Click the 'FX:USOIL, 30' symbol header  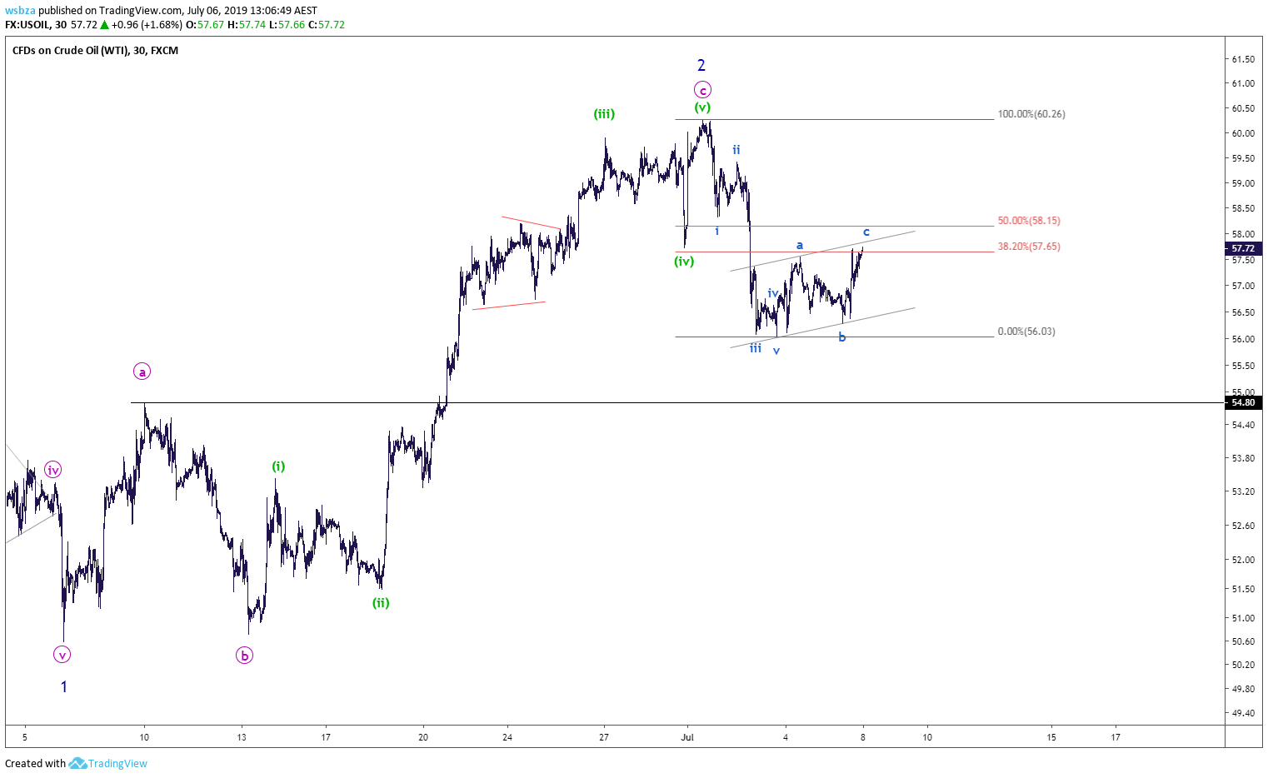click(x=36, y=25)
